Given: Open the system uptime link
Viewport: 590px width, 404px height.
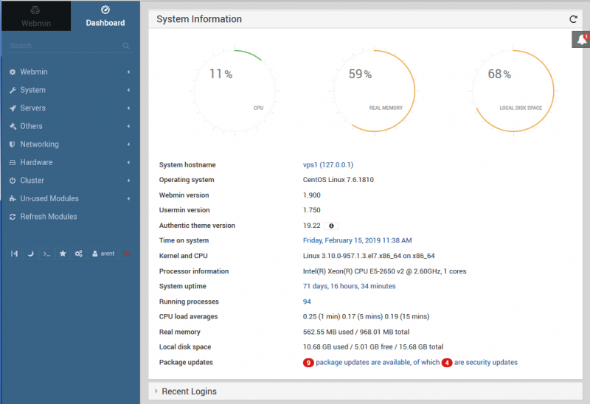Looking at the screenshot, I should pos(349,286).
